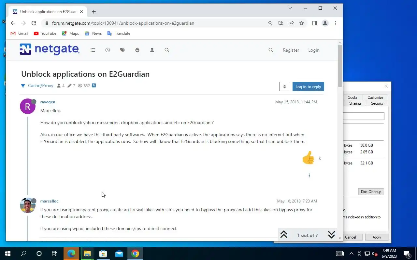Click Apply in the Properties window
This screenshot has width=417, height=260.
(x=377, y=237)
